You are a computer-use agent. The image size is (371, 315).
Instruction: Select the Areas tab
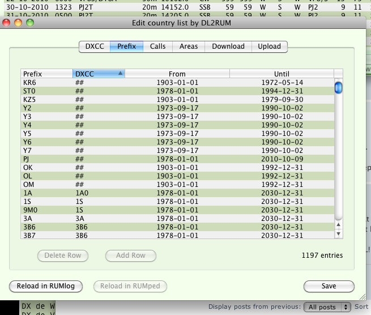[x=188, y=46]
